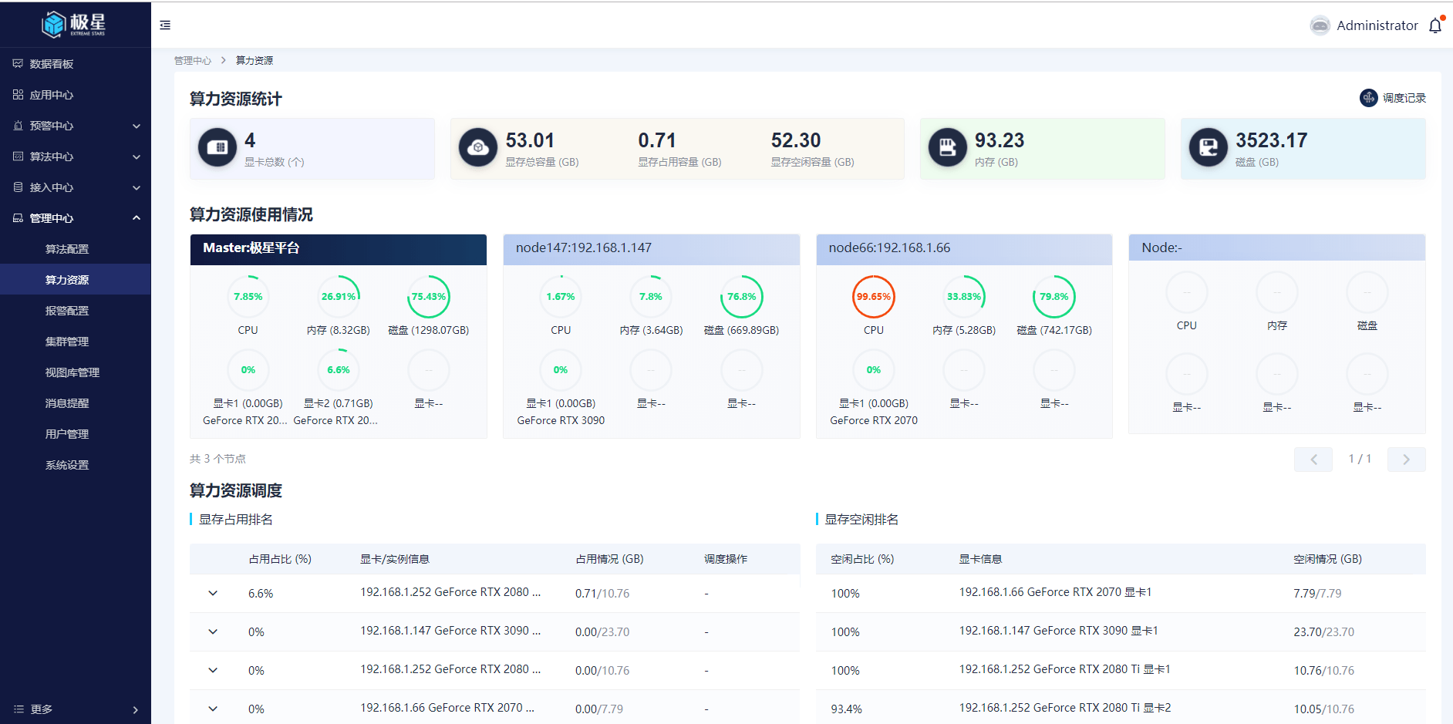Screen dimensions: 1453x724
Task: Open the notification bell
Action: click(1434, 25)
